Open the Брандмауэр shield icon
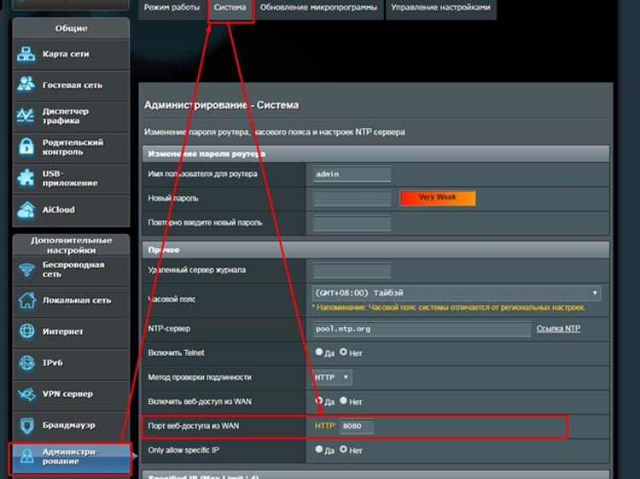The width and height of the screenshot is (640, 479). 26,424
